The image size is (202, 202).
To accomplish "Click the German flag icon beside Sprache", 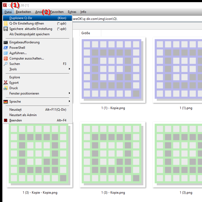I will (x=6, y=102).
